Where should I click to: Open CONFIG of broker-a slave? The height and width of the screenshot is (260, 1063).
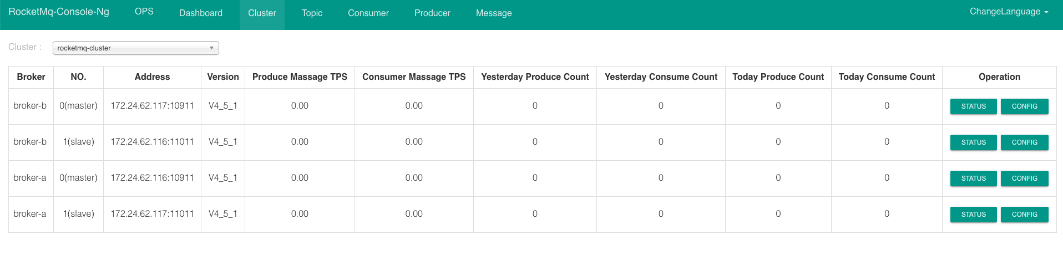[x=1024, y=215]
